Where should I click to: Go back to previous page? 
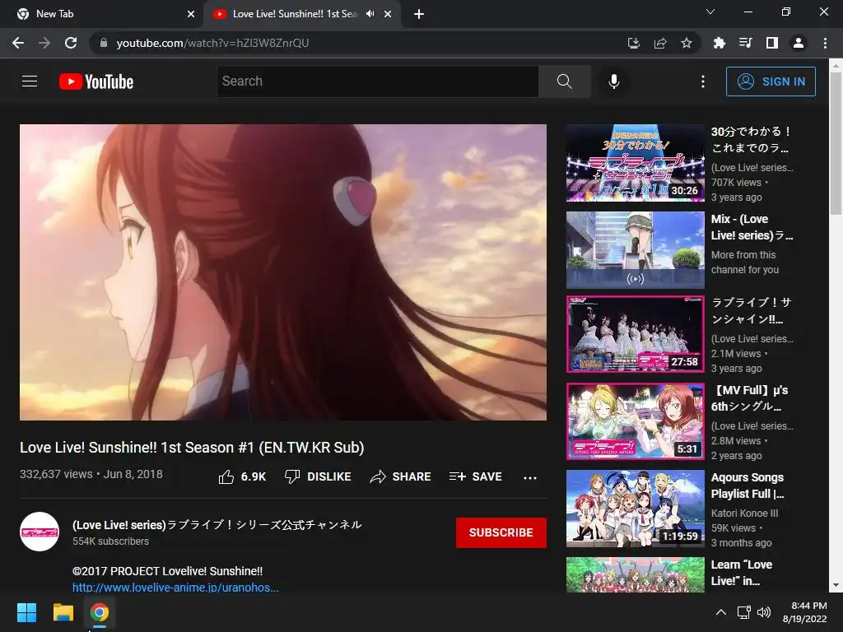click(x=18, y=43)
